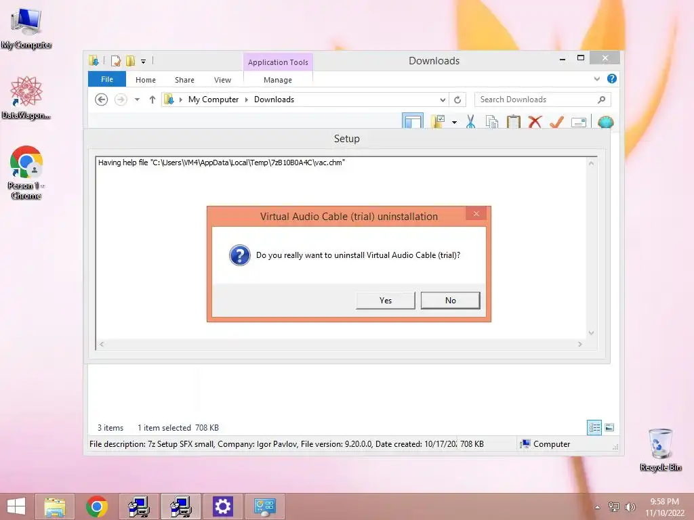Click the Downloads folder icon in title bar
694x520 pixels.
(94, 60)
